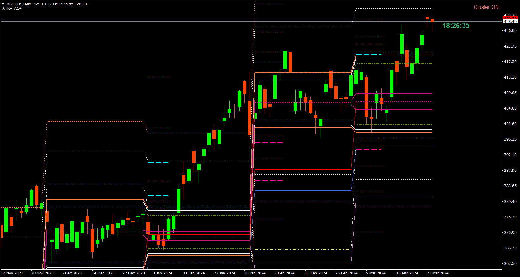Click the 26 Feb 2024 date label

(347, 273)
